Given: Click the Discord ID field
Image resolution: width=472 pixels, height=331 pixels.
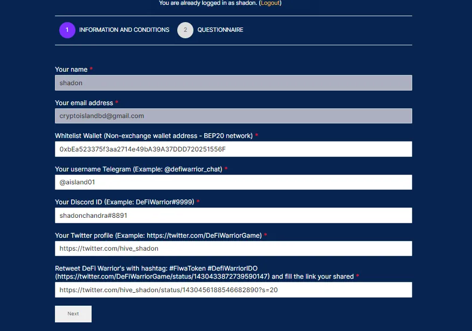Looking at the screenshot, I should [233, 215].
